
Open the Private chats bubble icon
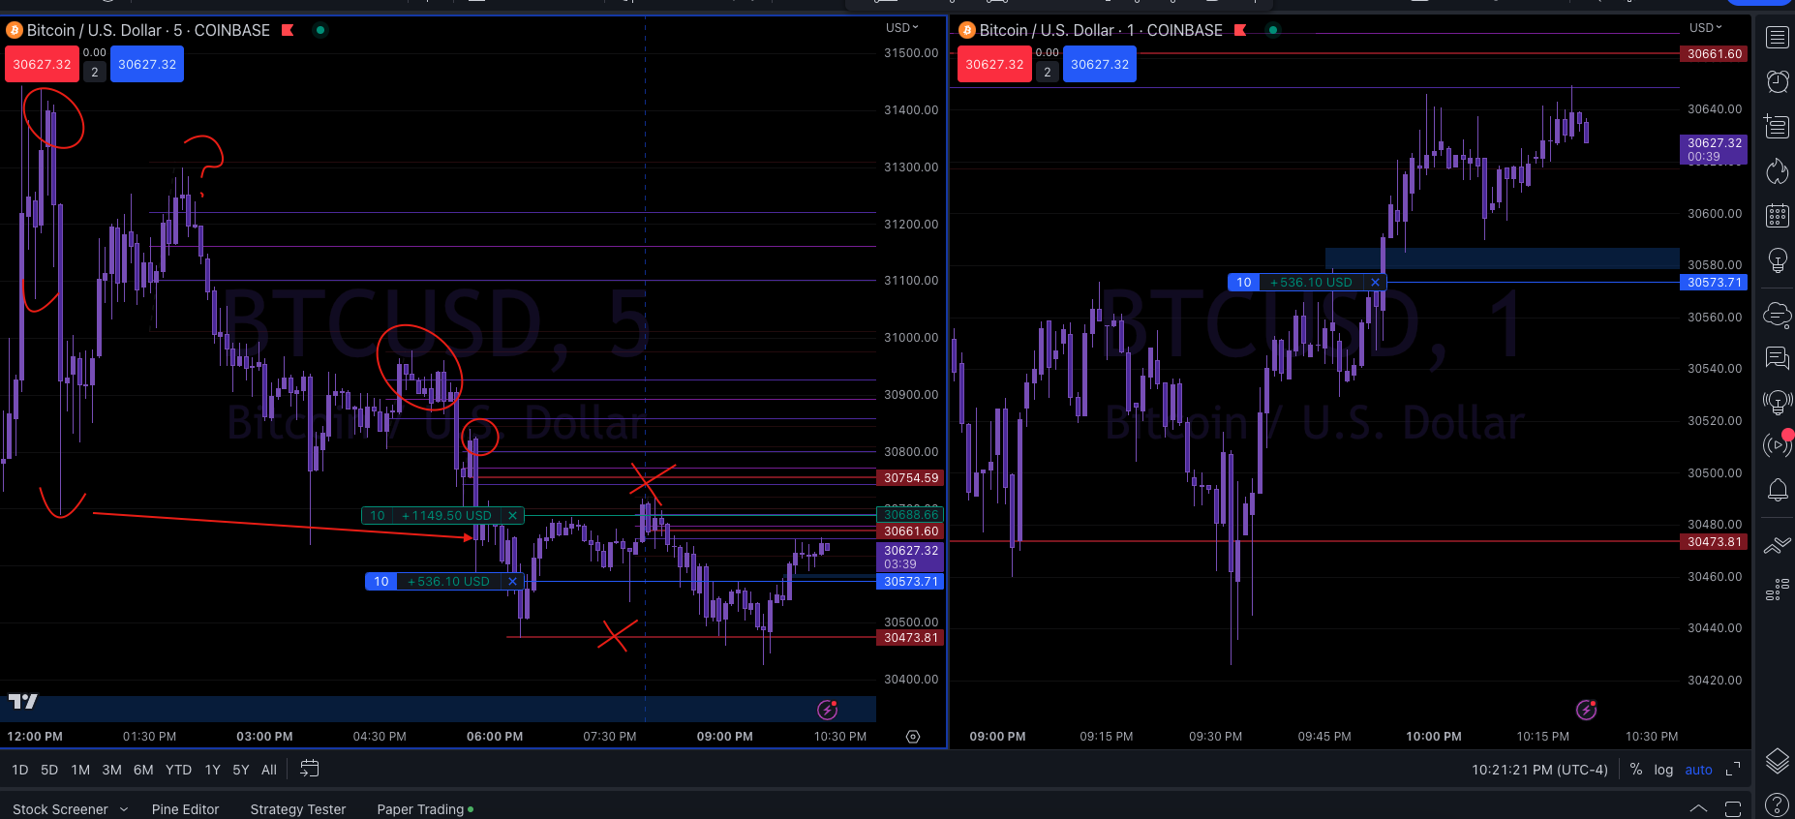(x=1777, y=358)
